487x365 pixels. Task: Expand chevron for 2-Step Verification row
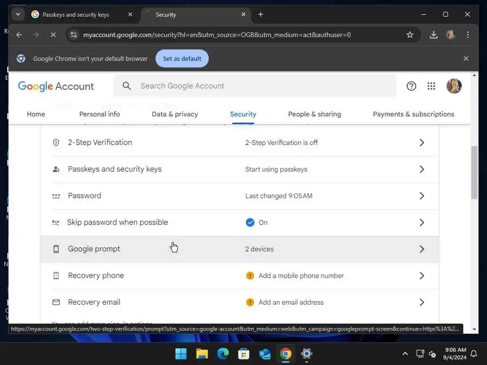coord(421,143)
